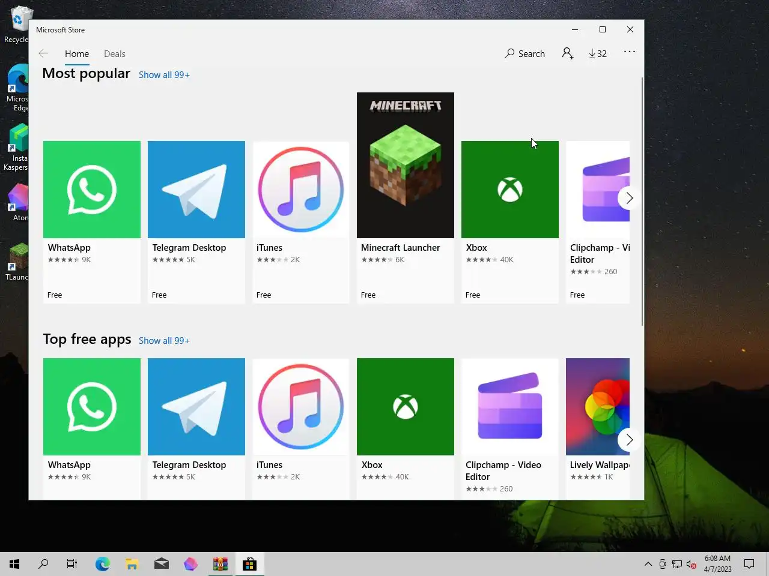Screen dimensions: 769x576
Task: Open WhatsApp tile in Top free apps
Action: [x=92, y=428]
